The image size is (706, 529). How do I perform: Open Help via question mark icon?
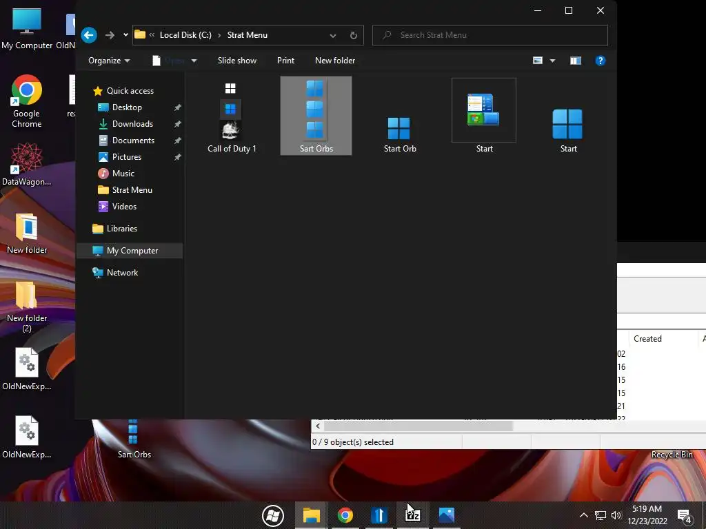[x=601, y=61]
